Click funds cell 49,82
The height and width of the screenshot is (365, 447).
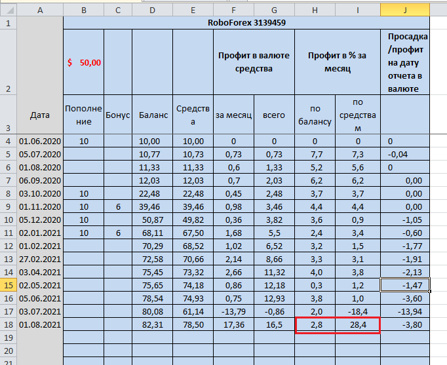pyautogui.click(x=193, y=220)
